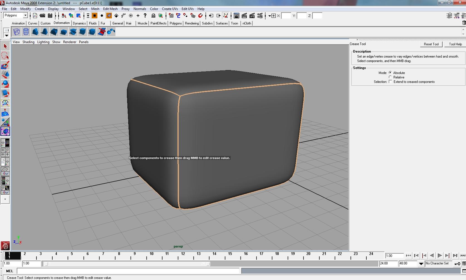Pick the Rotate tool
466x280 pixels.
pyautogui.click(x=5, y=84)
